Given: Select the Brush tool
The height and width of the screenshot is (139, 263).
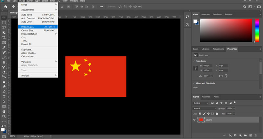Looking at the screenshot, I should [4, 57].
